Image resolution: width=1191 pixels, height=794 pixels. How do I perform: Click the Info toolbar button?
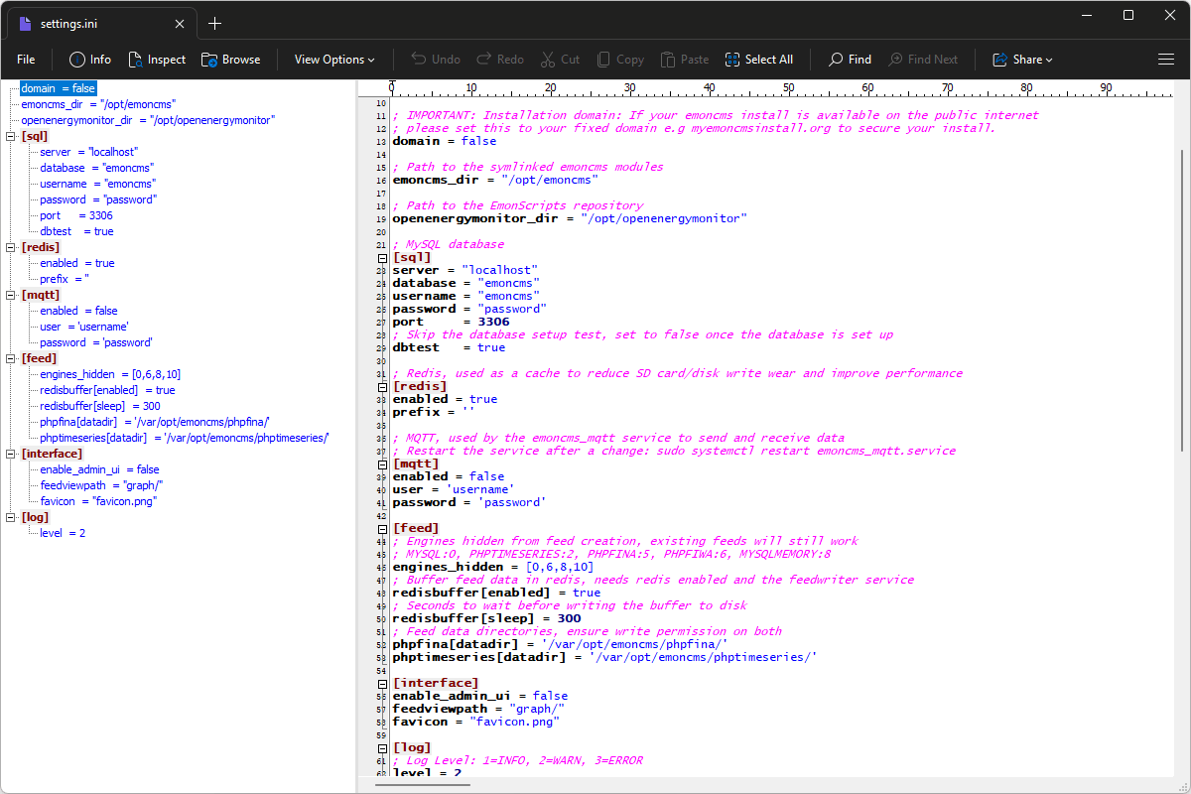(89, 60)
